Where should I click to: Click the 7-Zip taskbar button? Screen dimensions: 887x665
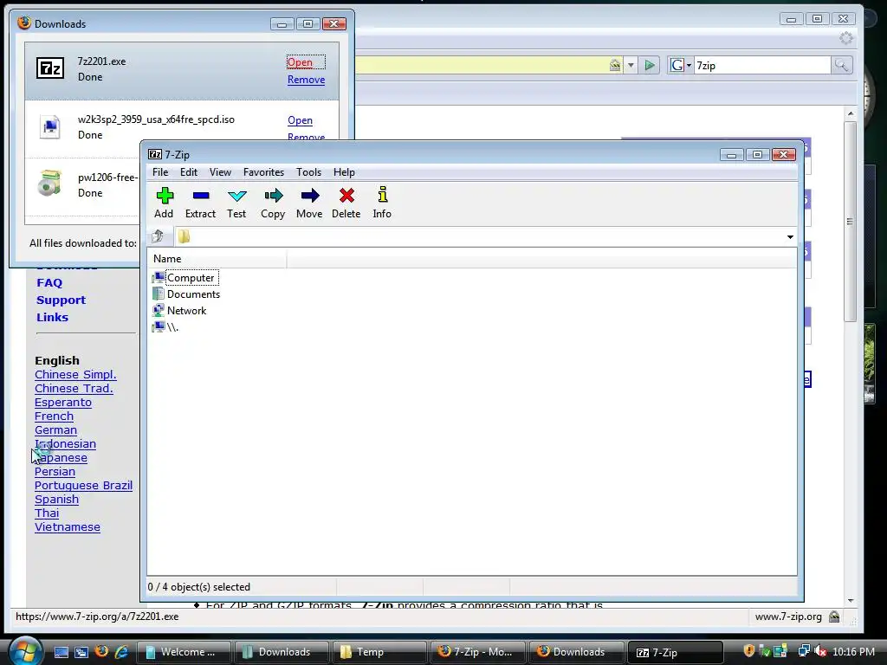click(675, 652)
